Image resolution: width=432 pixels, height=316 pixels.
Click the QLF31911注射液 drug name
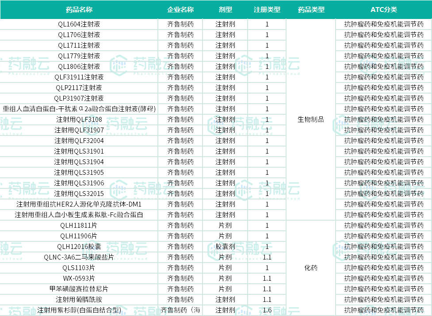[x=79, y=77]
